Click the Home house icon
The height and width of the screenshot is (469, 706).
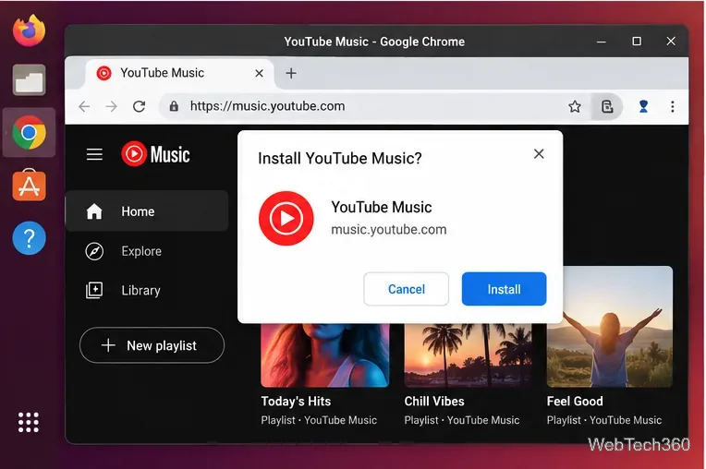tap(94, 210)
